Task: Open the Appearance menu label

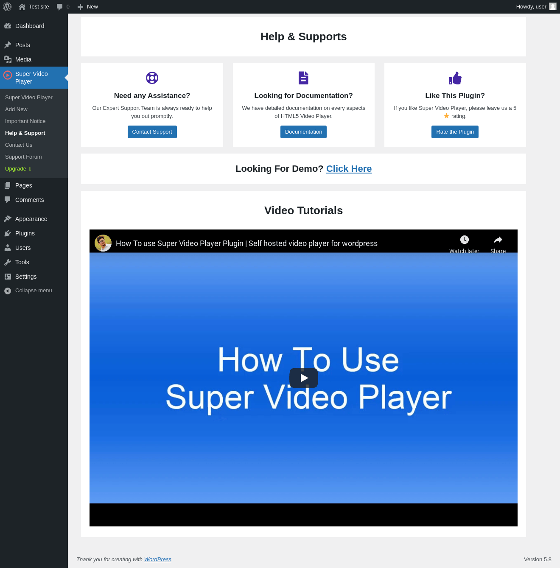Action: tap(31, 219)
